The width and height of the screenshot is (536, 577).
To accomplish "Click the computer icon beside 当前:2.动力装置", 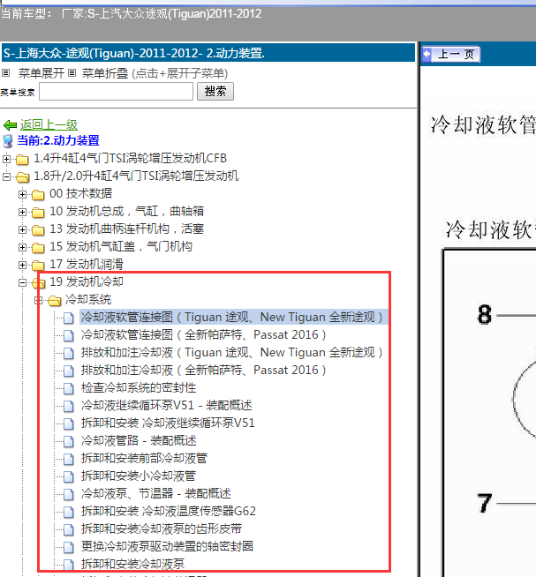I will point(7,141).
